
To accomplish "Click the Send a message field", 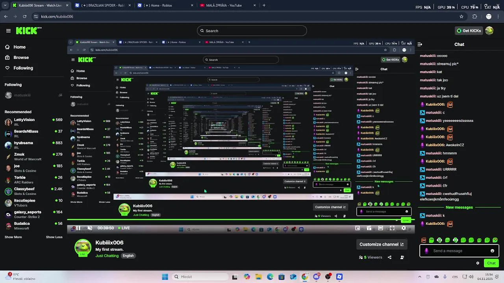I will pyautogui.click(x=459, y=251).
